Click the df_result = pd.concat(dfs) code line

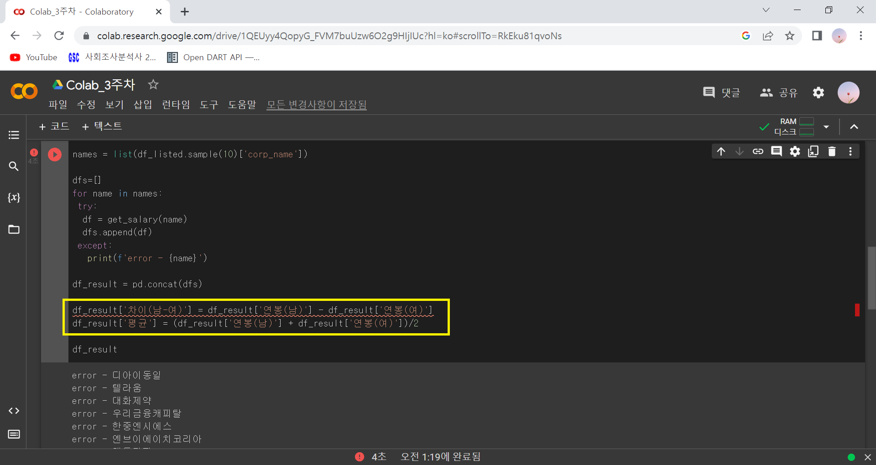137,284
